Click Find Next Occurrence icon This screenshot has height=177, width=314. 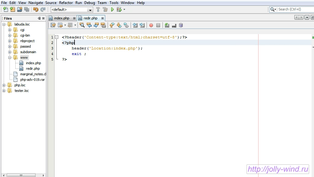[x=96, y=25]
